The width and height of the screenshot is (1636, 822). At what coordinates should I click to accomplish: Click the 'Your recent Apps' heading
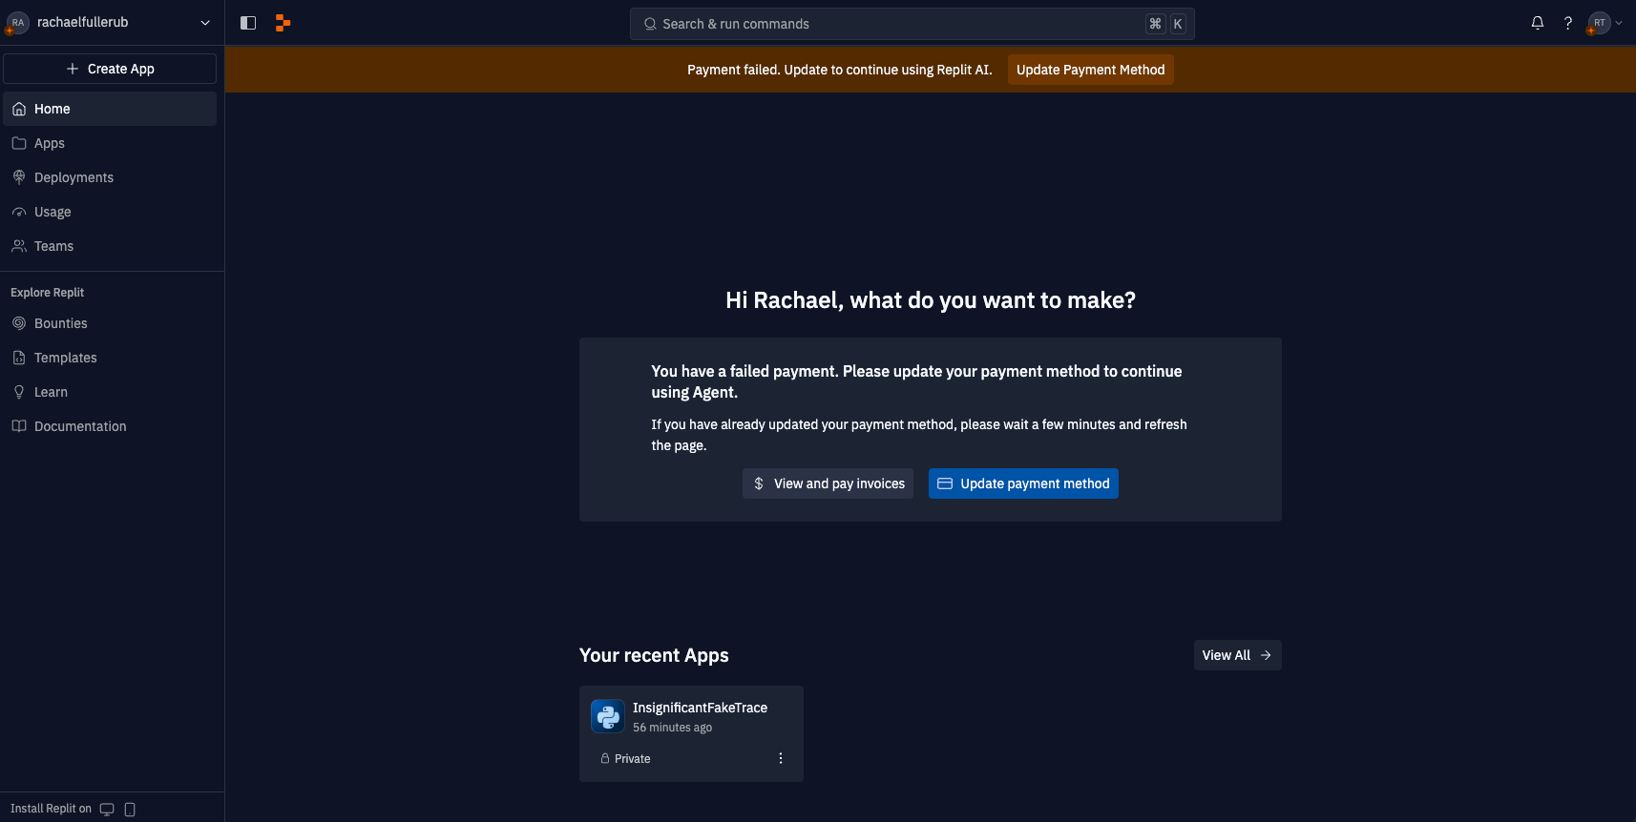pos(654,655)
